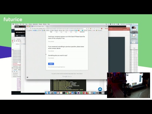Open the History menu in menu bar
Image resolution: width=152 pixels, height=114 pixels.
click(x=30, y=24)
